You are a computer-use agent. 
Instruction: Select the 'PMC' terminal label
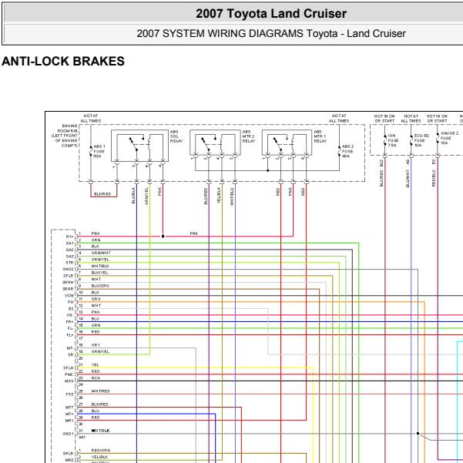[x=69, y=374]
